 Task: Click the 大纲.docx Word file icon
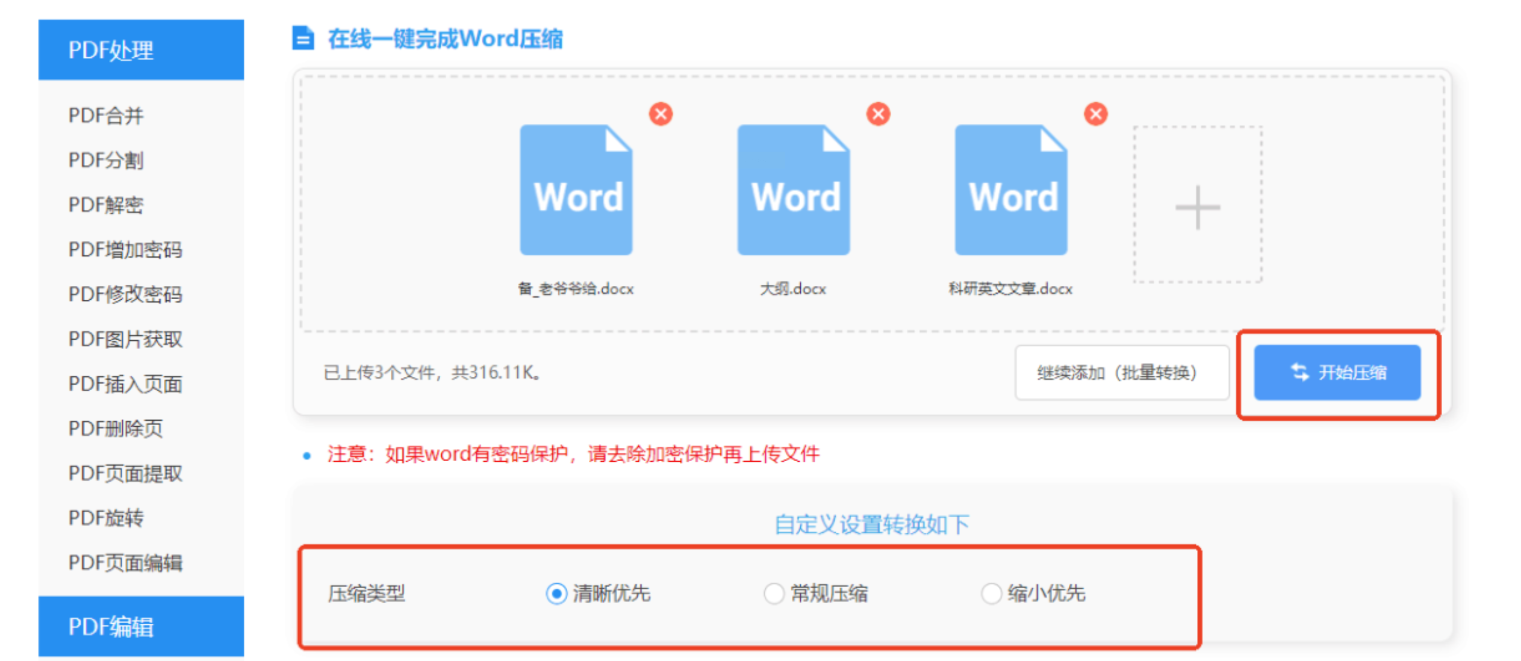point(794,191)
